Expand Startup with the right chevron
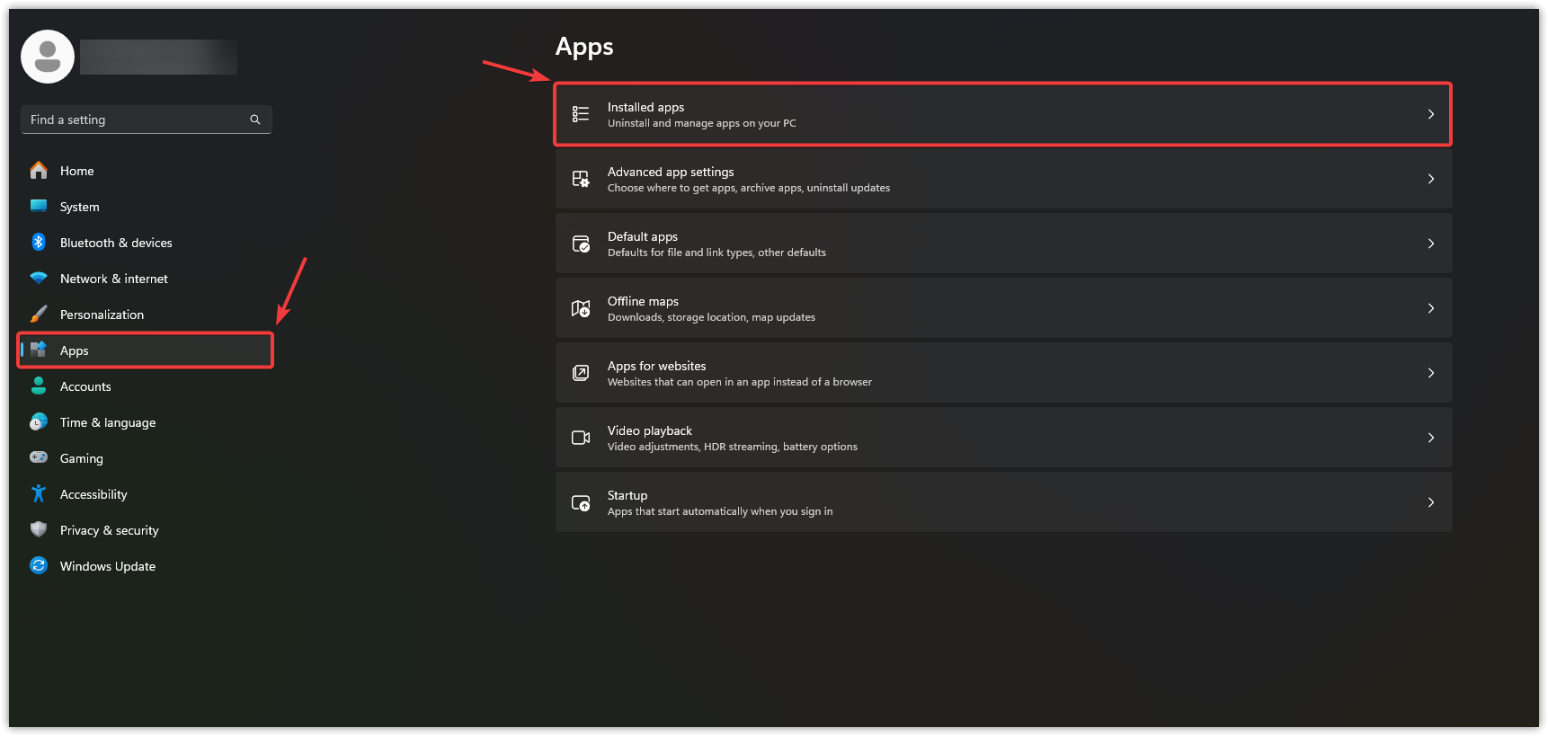 click(x=1430, y=502)
